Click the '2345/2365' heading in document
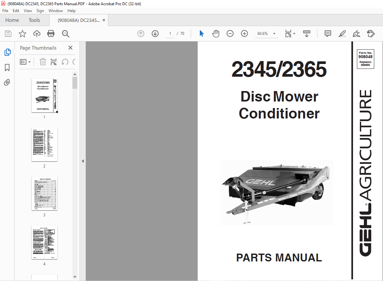Image resolution: width=383 pixels, height=281 pixels. pyautogui.click(x=279, y=69)
